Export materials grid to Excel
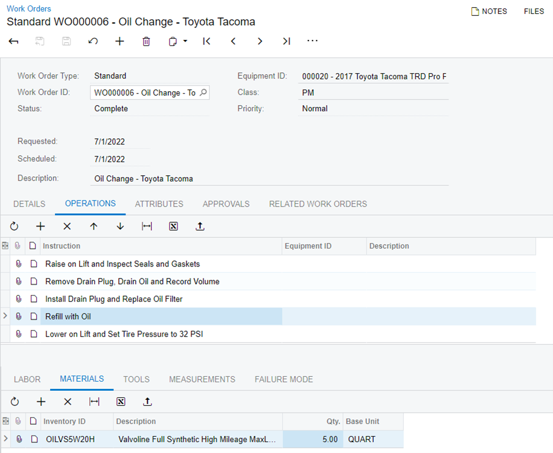553x453 pixels. [x=121, y=402]
